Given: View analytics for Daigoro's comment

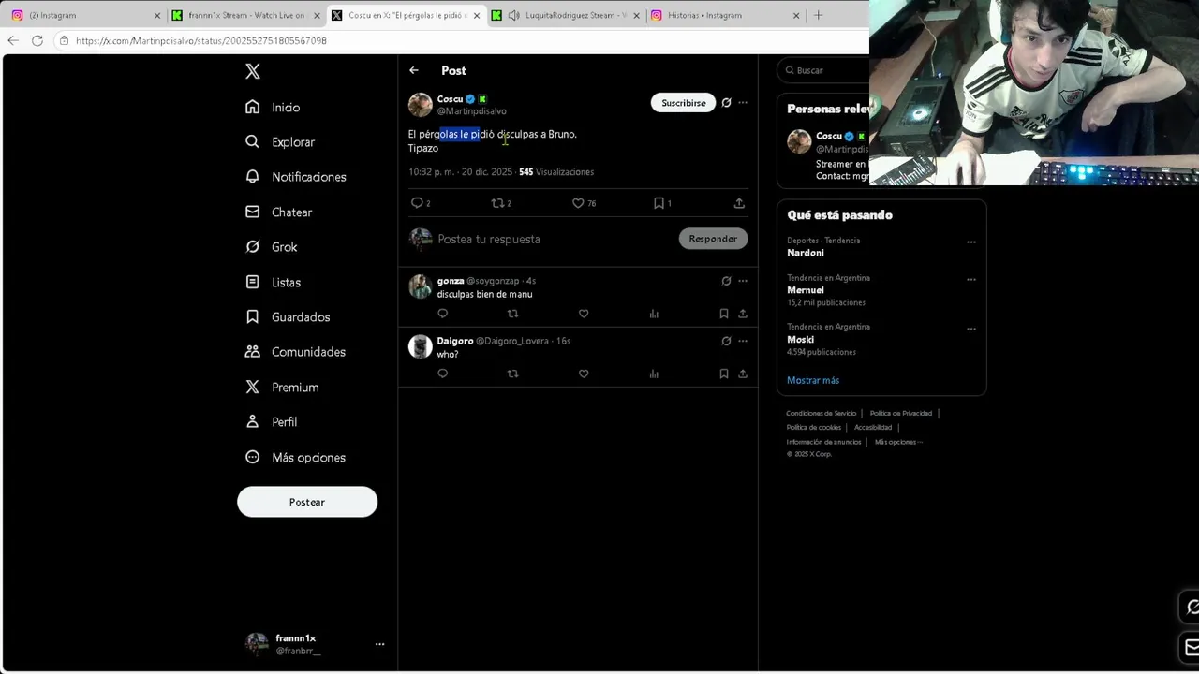Looking at the screenshot, I should (654, 374).
